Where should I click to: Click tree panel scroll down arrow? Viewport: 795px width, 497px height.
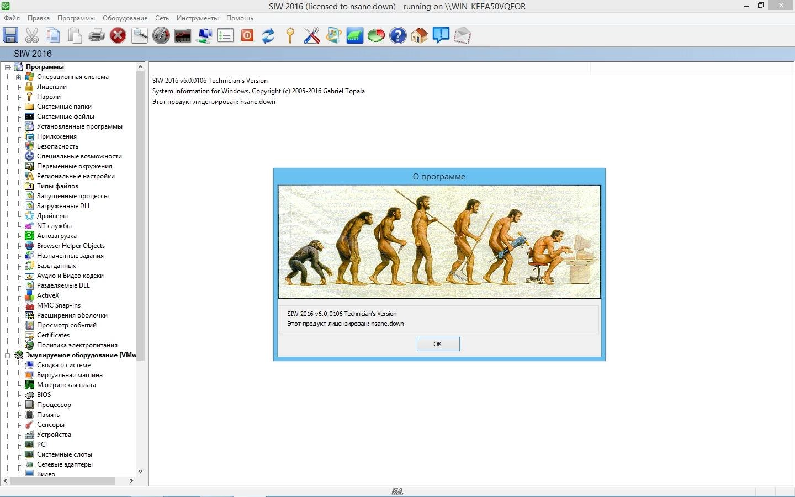click(140, 472)
